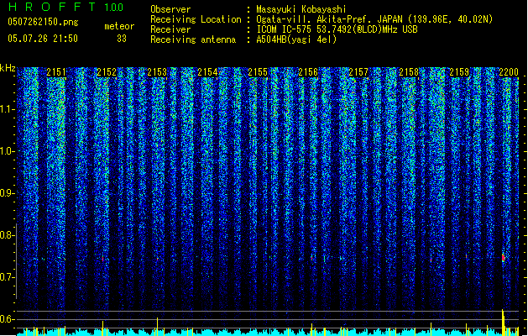Viewport: 528px width, 336px height.
Task: Click the 1.1 kHz axis tick label
Action: click(8, 109)
